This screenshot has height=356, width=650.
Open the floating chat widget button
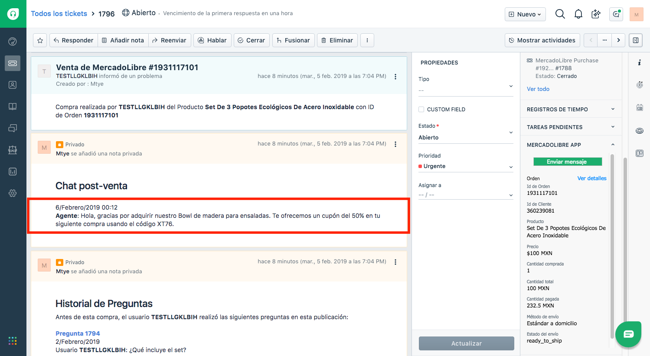click(628, 334)
